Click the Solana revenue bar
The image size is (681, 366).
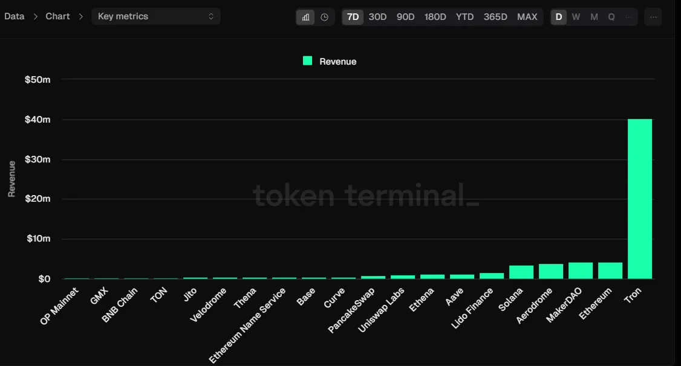pos(521,272)
